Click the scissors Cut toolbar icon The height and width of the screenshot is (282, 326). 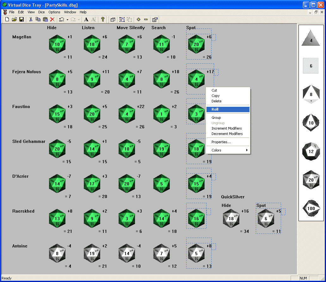31,19
